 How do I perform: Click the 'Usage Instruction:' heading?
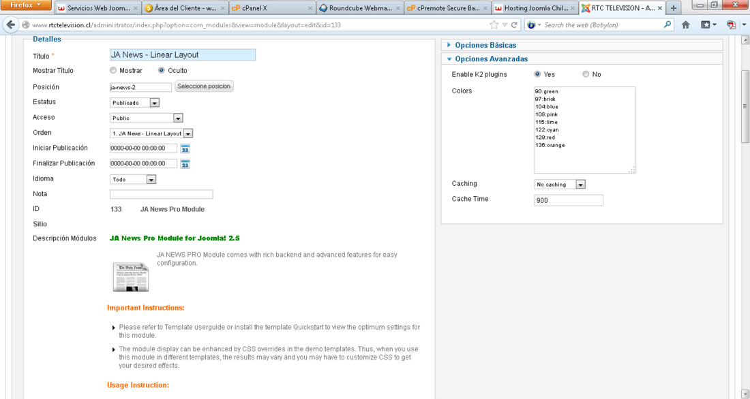138,385
